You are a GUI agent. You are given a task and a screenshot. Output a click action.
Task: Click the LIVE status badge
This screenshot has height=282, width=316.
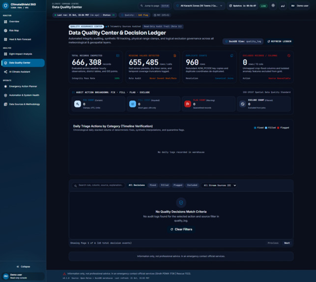[x=263, y=6]
